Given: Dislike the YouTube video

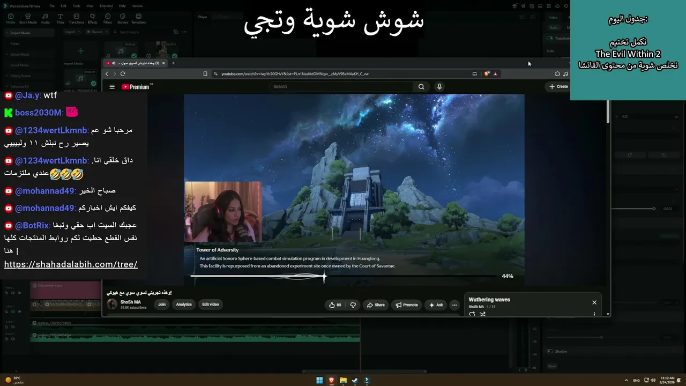Looking at the screenshot, I should pyautogui.click(x=353, y=305).
